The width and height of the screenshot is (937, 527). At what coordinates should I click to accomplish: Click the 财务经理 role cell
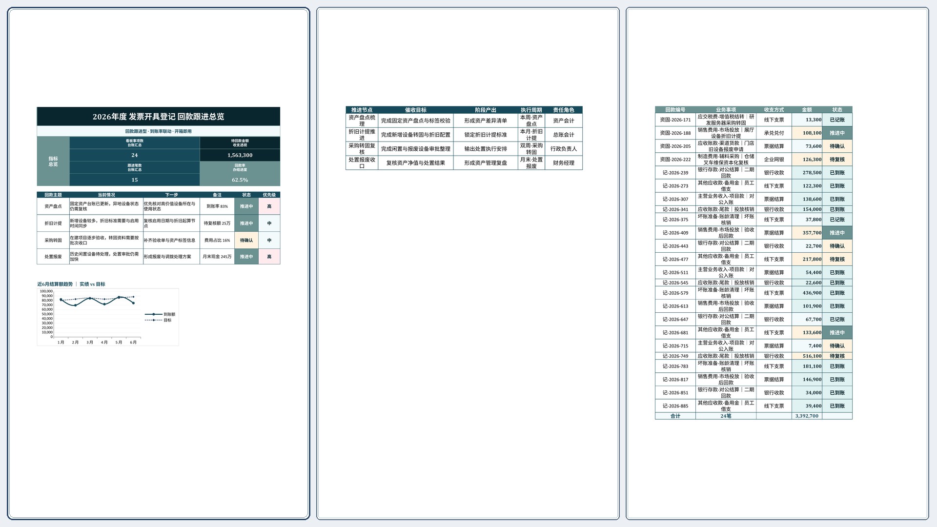pos(564,163)
